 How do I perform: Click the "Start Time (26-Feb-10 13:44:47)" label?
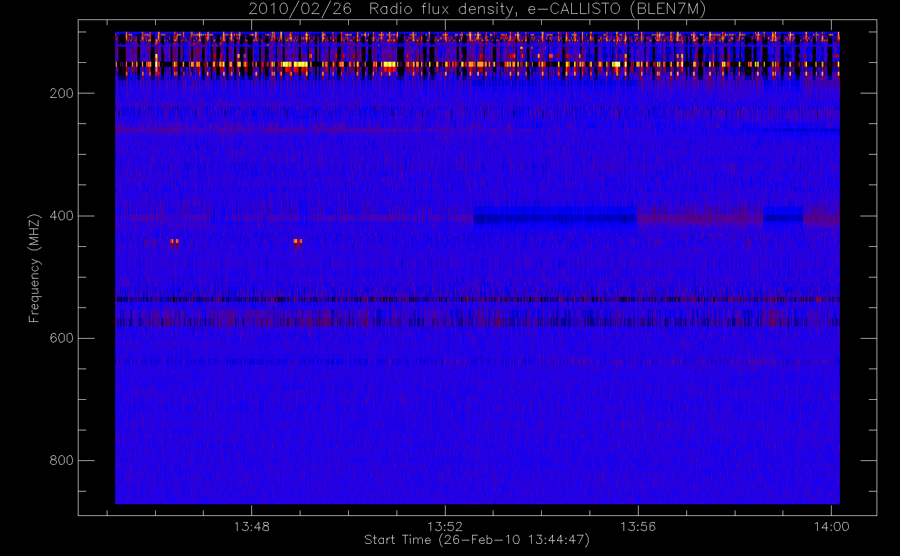[x=477, y=540]
